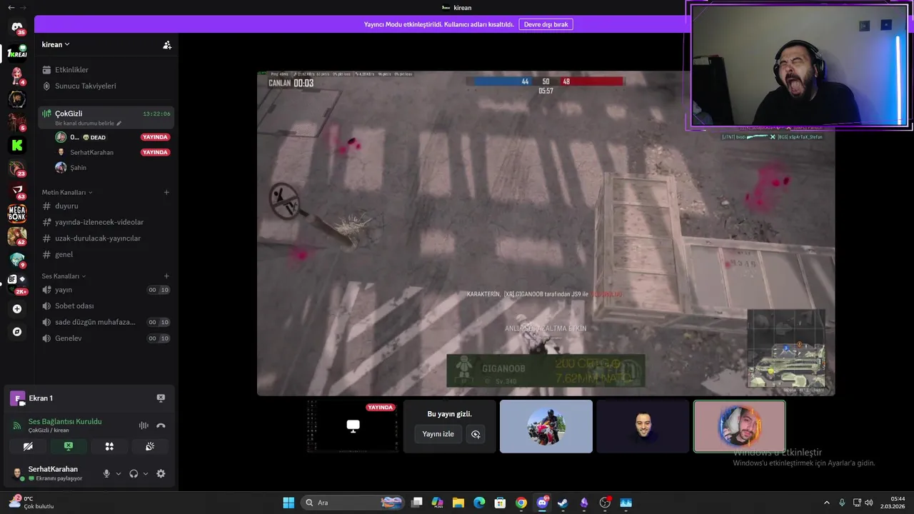The width and height of the screenshot is (914, 514).
Task: Edit channel status pencil icon
Action: tap(119, 124)
